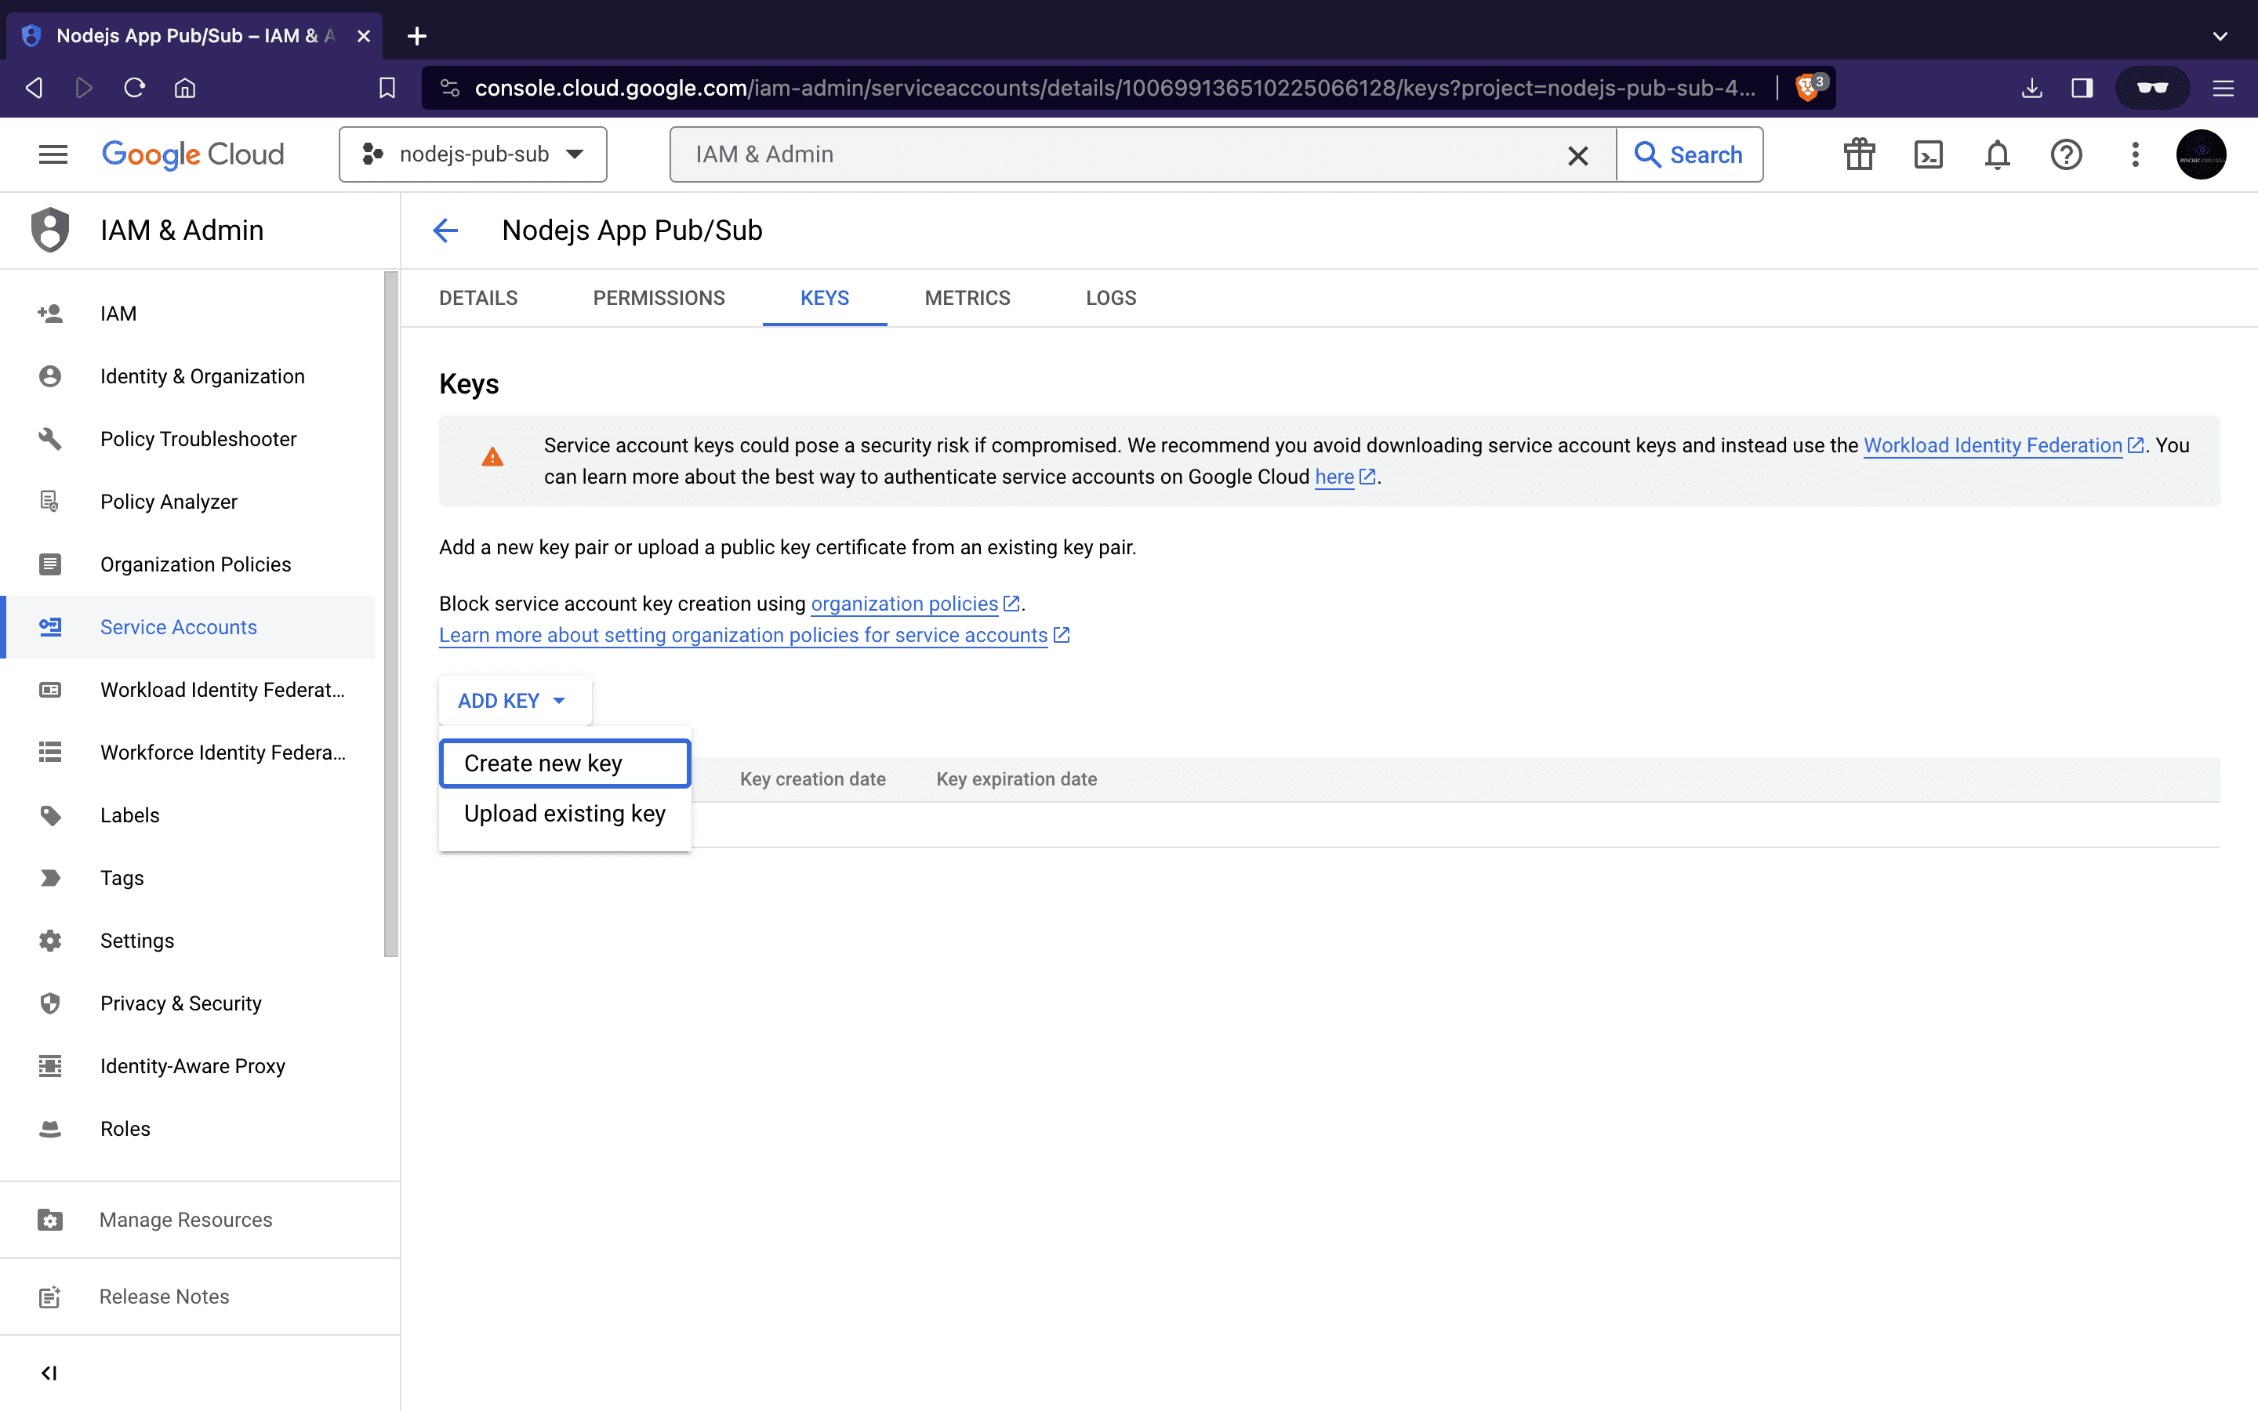Select the PERMISSIONS tab

tap(660, 297)
